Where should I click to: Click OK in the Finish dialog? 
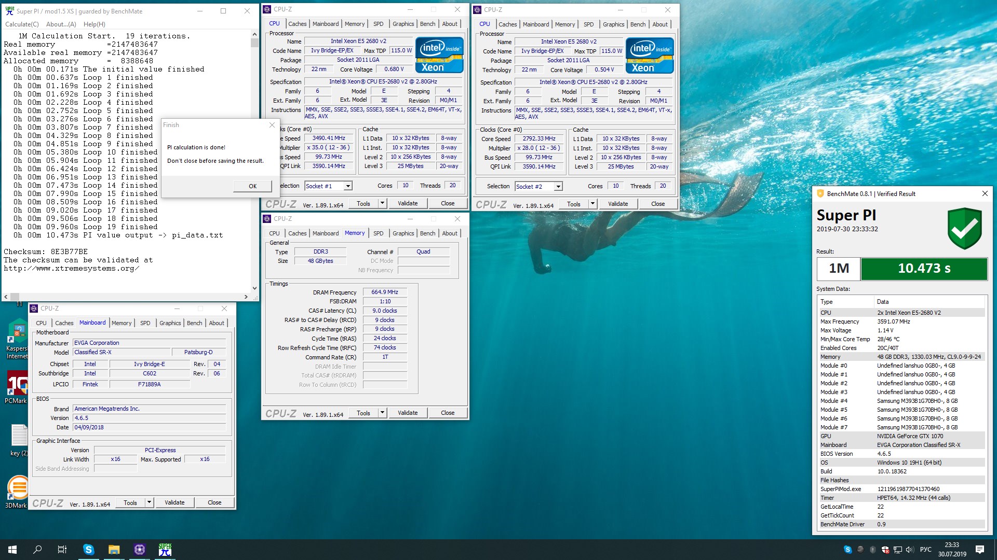[252, 186]
